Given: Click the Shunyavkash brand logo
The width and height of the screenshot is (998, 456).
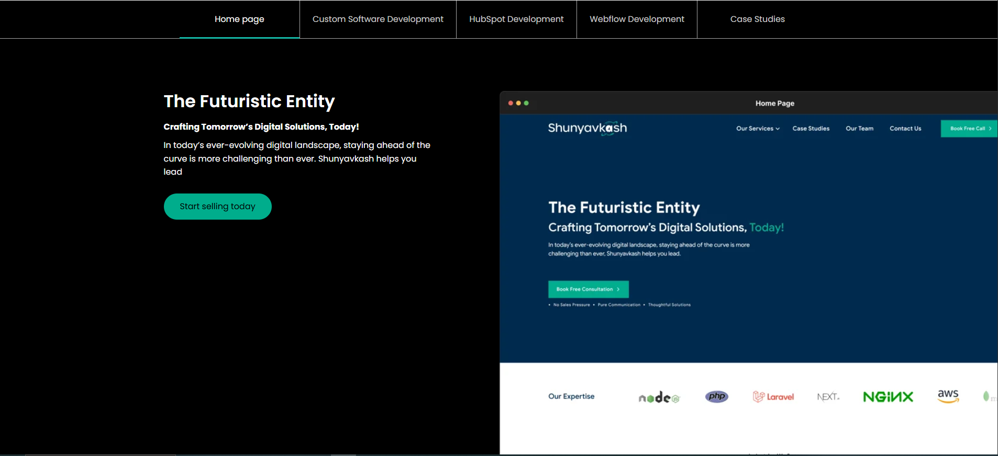Looking at the screenshot, I should [587, 128].
